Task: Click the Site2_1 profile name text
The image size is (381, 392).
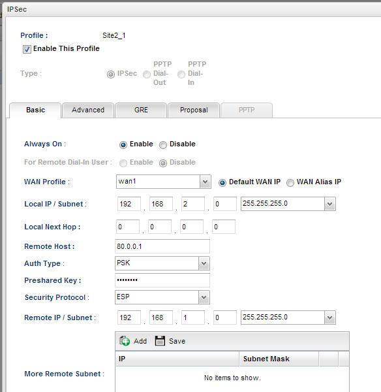Action: [x=114, y=35]
